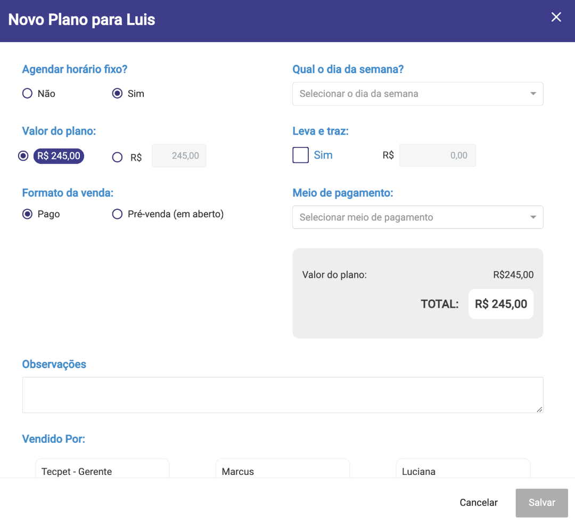
Task: Select the custom plan value radio
Action: pyautogui.click(x=118, y=157)
